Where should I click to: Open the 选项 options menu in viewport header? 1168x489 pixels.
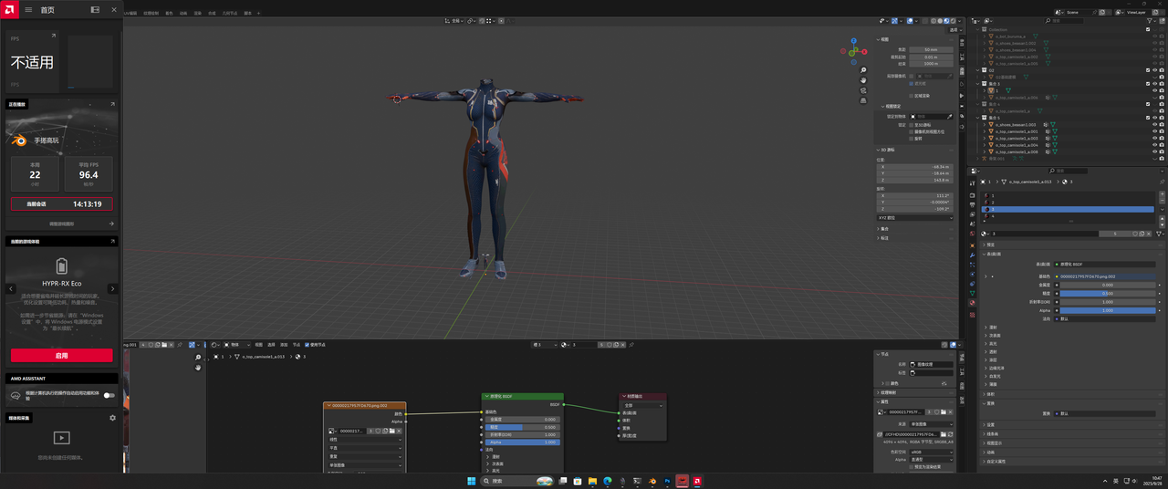tap(954, 30)
